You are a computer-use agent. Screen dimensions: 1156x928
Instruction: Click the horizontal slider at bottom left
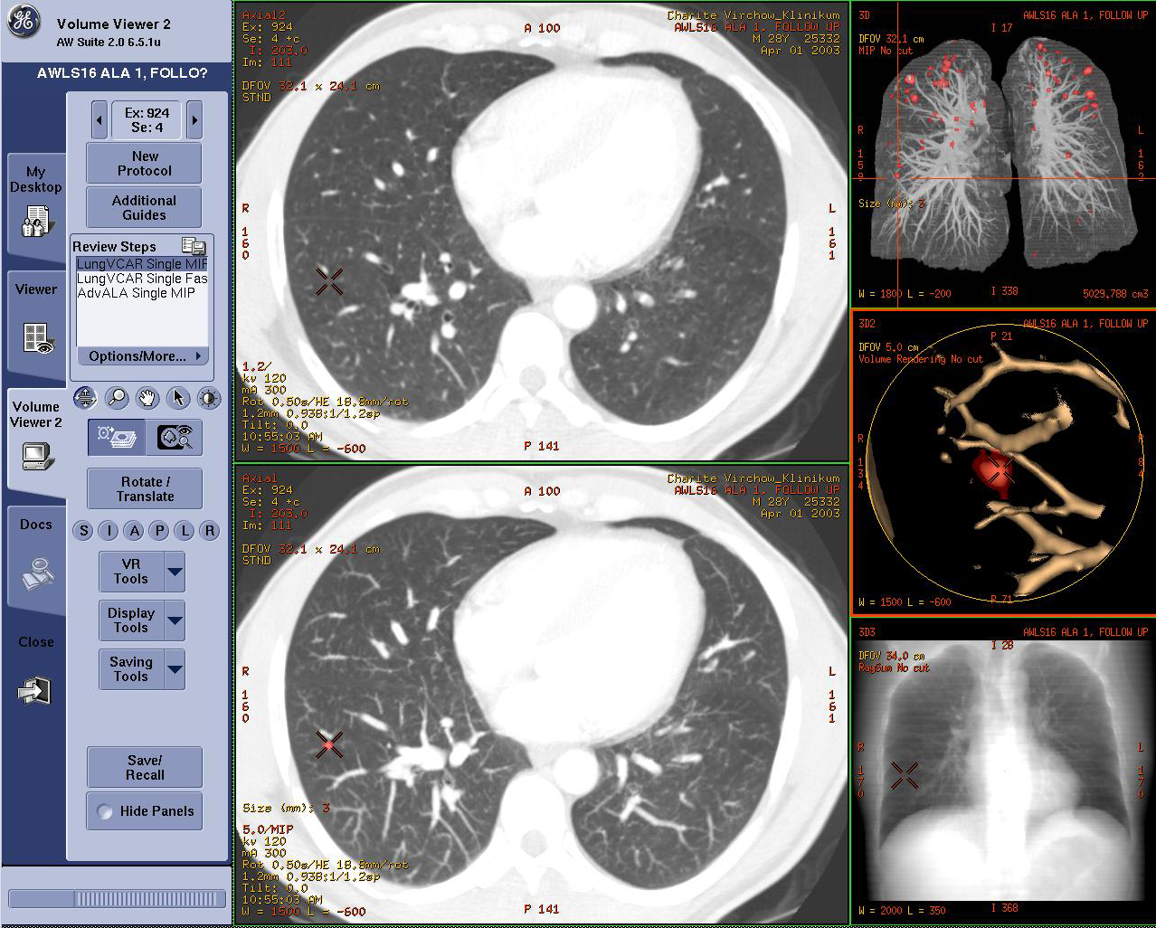click(116, 898)
